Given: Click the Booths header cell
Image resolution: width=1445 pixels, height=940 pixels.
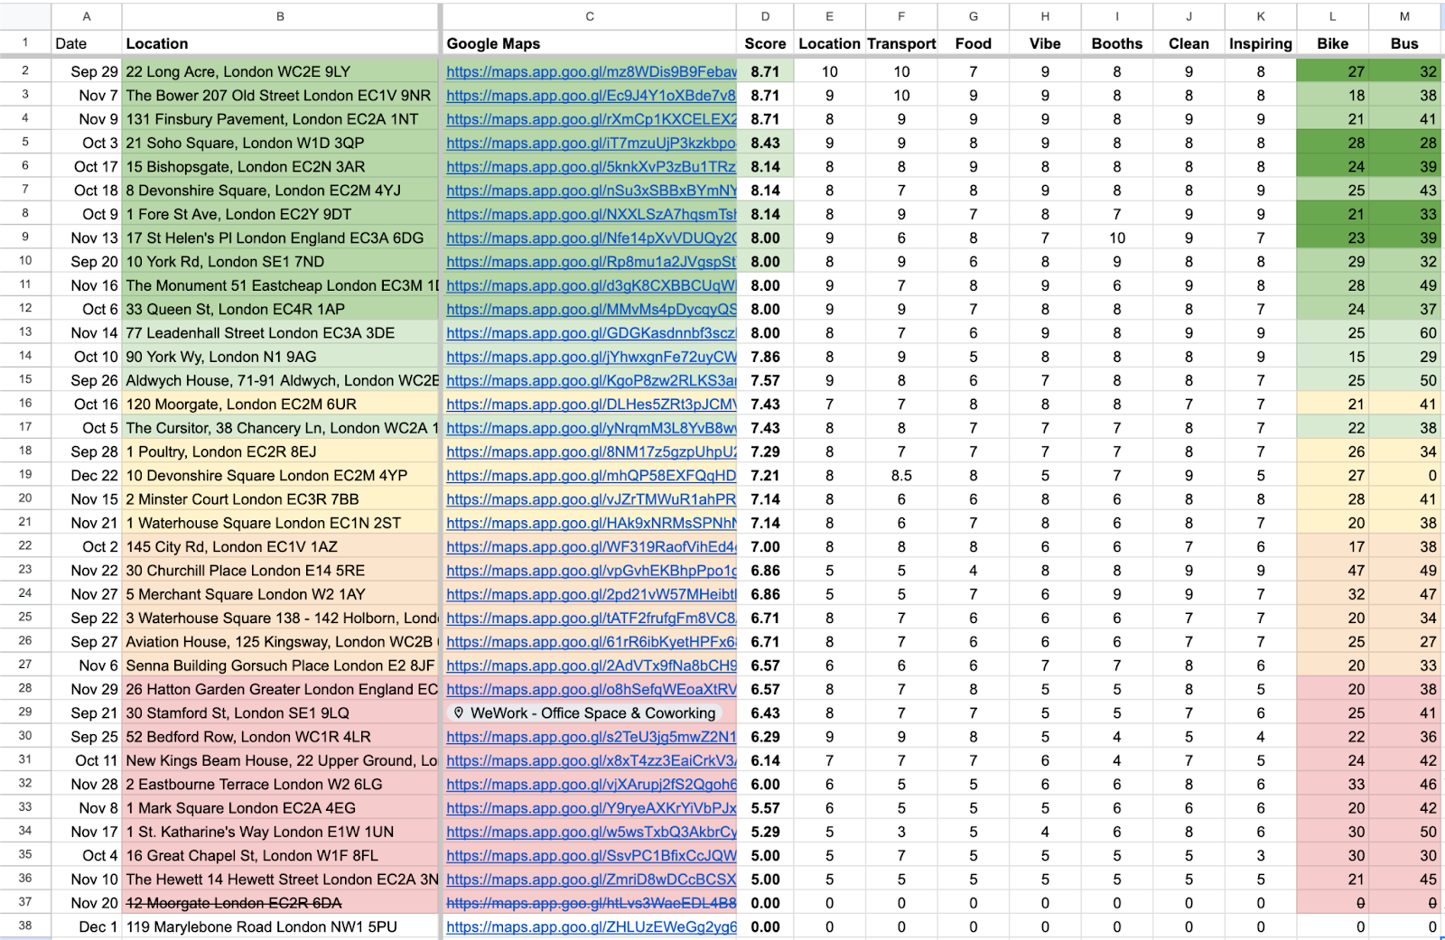Looking at the screenshot, I should (1117, 43).
